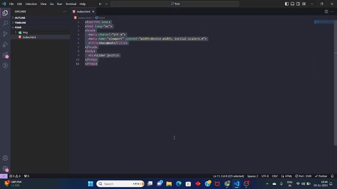
Task: Click the ports forwarded status item
Action: [x=27, y=176]
